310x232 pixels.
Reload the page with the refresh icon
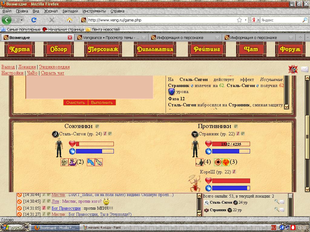[34, 20]
